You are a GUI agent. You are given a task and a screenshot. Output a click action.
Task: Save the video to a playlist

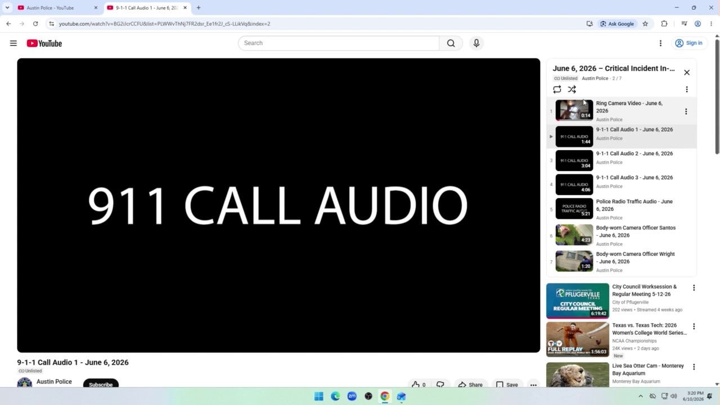507,385
